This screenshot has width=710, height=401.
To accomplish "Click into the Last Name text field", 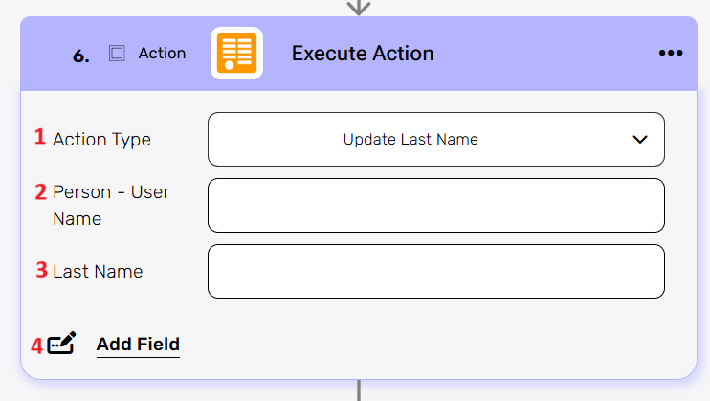I will point(435,271).
